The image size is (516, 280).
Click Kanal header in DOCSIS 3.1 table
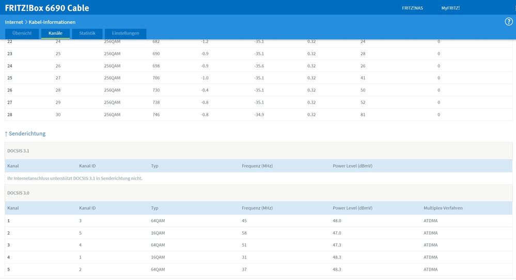point(13,166)
